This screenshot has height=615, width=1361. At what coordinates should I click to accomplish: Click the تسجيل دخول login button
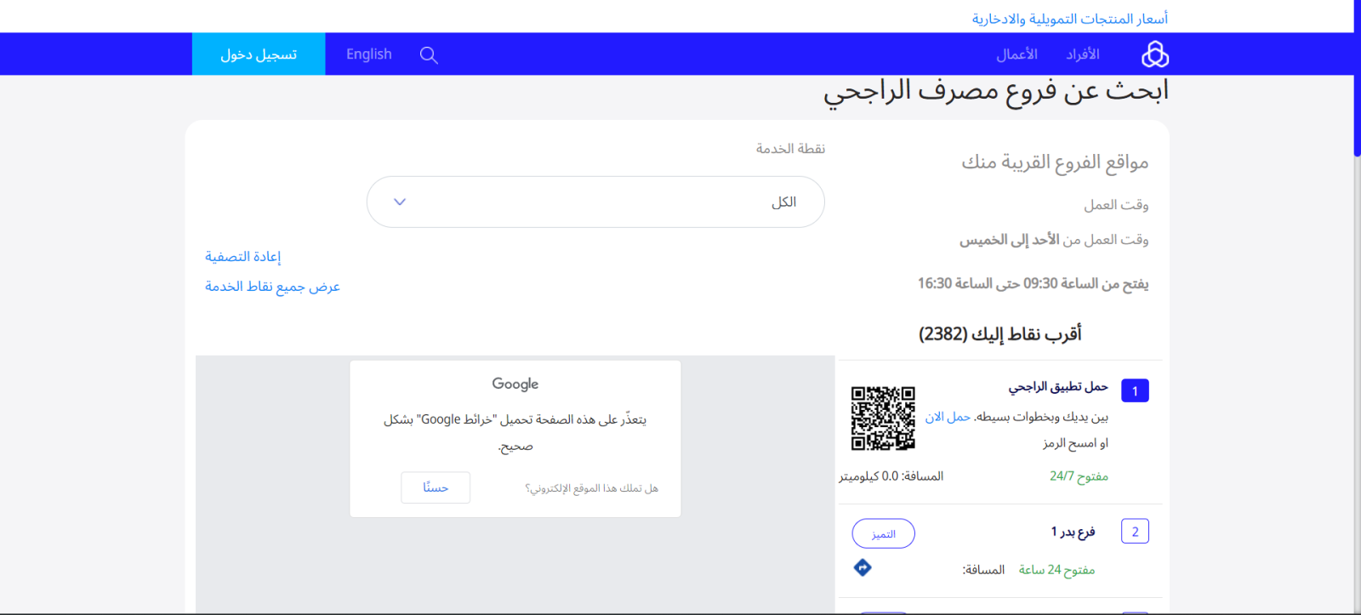pyautogui.click(x=259, y=54)
